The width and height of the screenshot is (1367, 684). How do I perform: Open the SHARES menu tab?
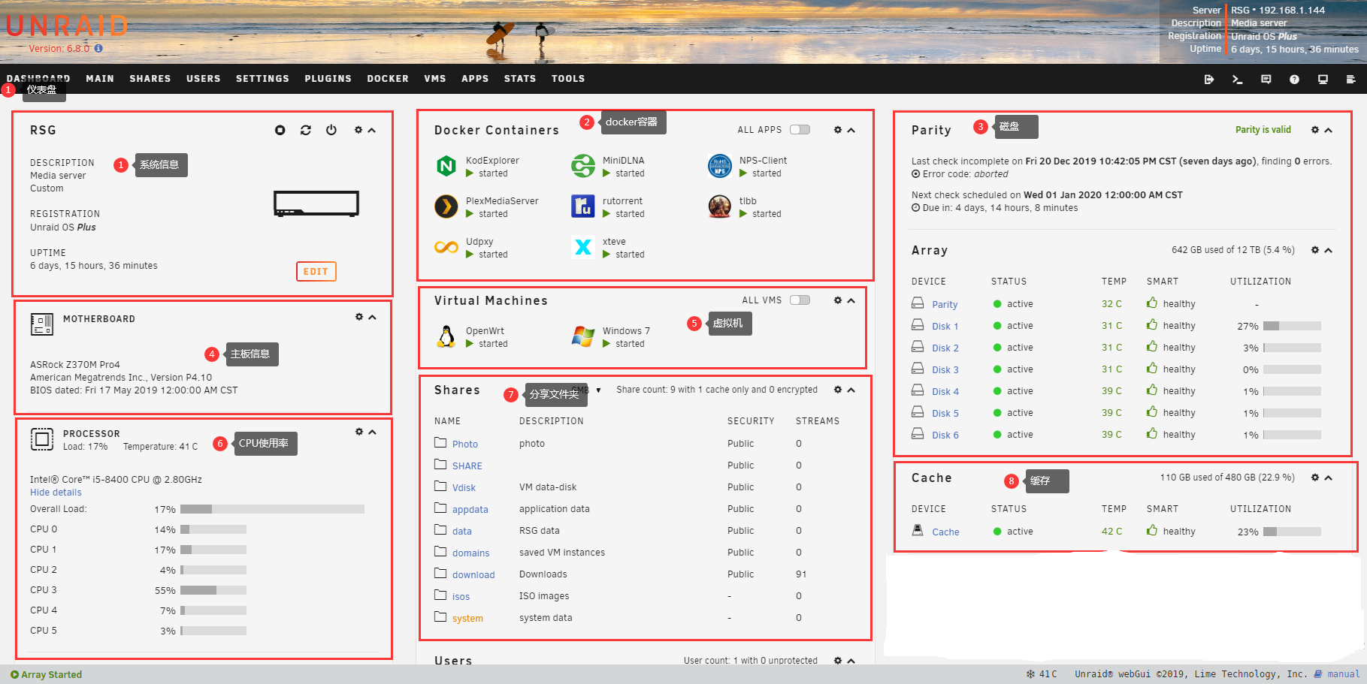pos(150,79)
